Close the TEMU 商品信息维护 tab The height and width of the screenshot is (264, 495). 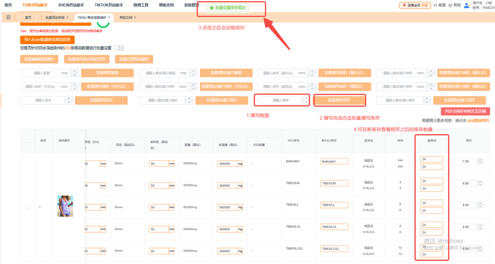109,17
